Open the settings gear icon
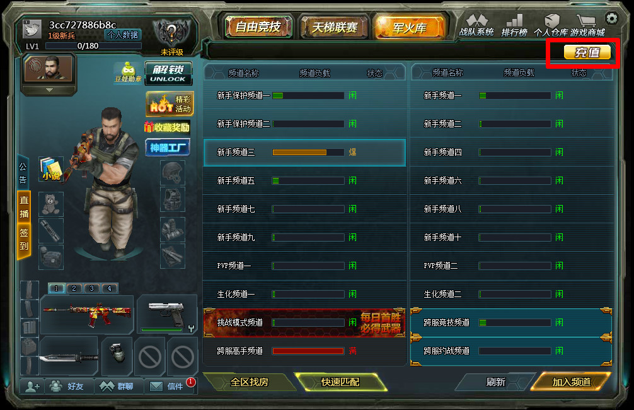This screenshot has height=410, width=634. tap(611, 19)
